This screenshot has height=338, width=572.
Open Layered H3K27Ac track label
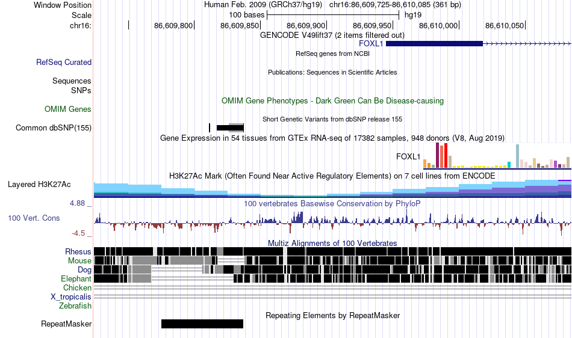tap(39, 184)
